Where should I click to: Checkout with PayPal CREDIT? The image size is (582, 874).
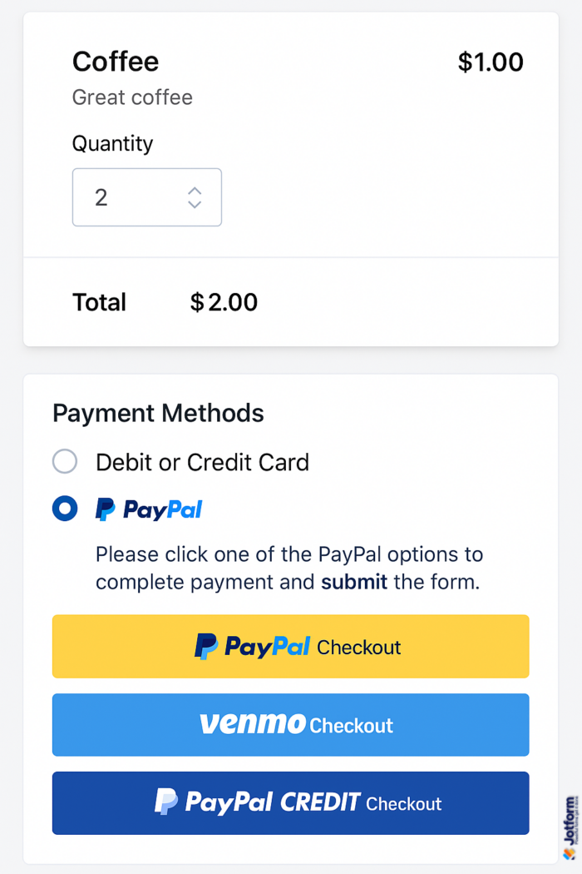tap(291, 802)
